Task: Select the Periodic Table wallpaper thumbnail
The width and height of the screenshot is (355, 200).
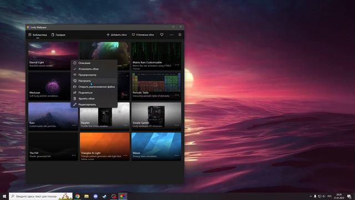Action: pyautogui.click(x=156, y=86)
